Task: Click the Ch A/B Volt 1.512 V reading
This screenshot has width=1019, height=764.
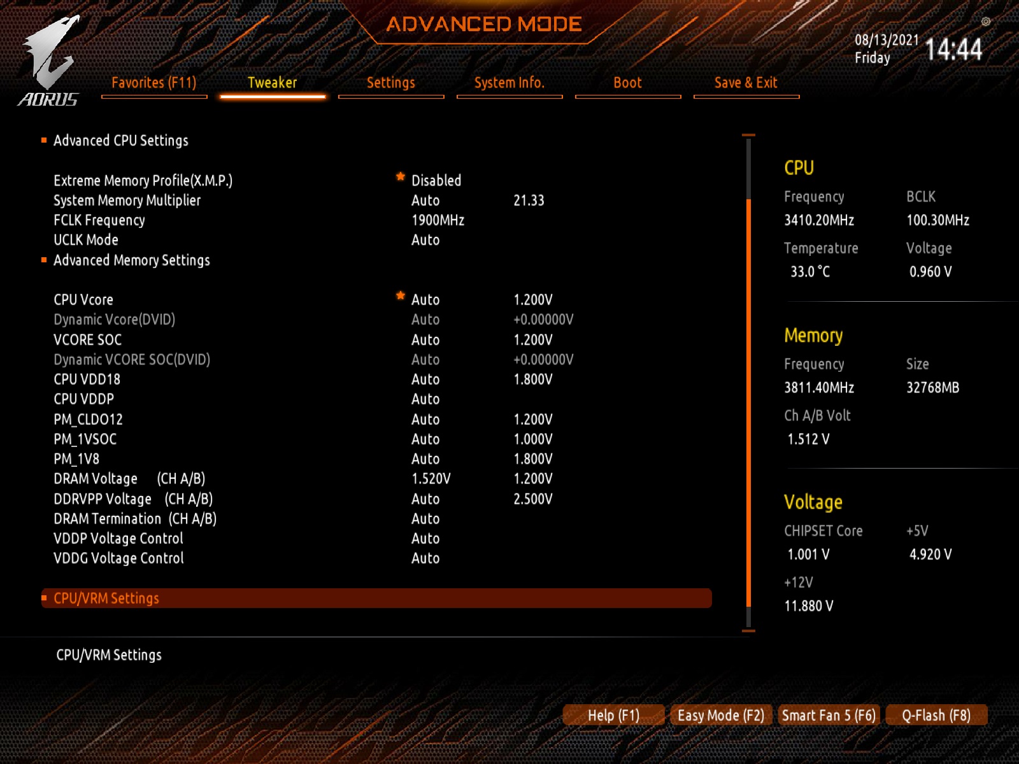Action: pyautogui.click(x=809, y=439)
